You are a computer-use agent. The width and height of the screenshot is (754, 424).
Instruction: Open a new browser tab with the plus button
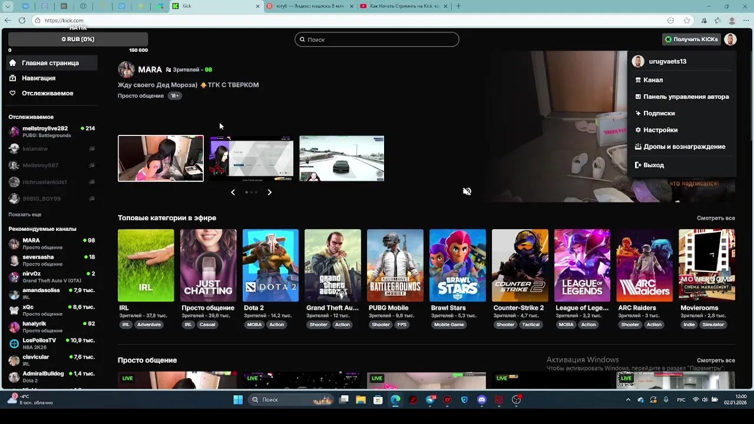coord(458,6)
